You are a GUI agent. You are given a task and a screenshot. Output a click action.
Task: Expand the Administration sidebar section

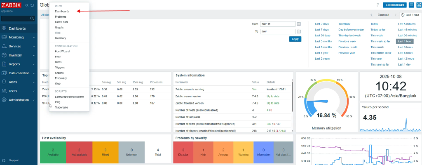pyautogui.click(x=19, y=100)
